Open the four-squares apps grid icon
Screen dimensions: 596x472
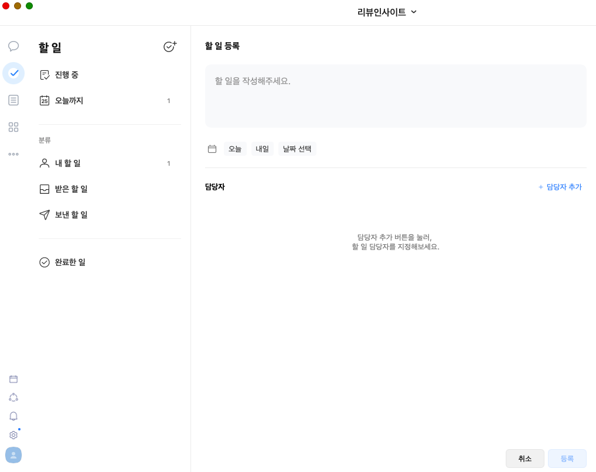(x=13, y=127)
